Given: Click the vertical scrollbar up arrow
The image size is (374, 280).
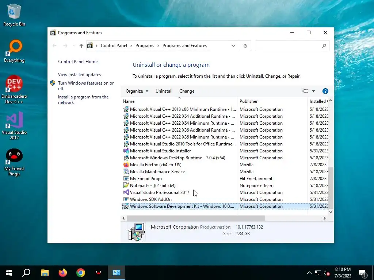Looking at the screenshot, I should (331, 101).
